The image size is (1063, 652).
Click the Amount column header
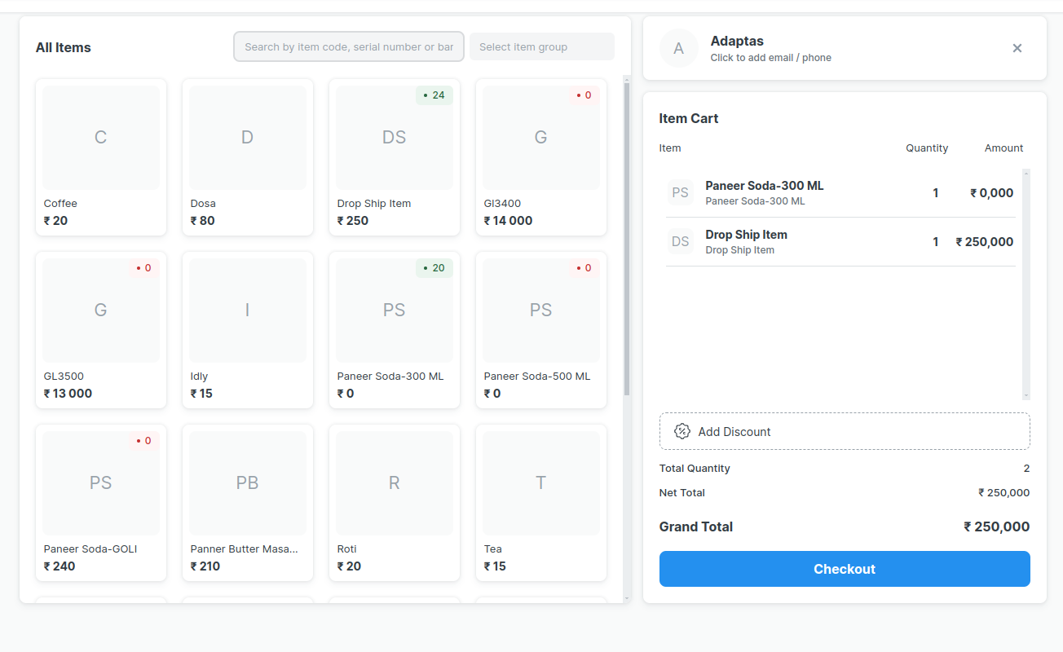coord(1003,148)
